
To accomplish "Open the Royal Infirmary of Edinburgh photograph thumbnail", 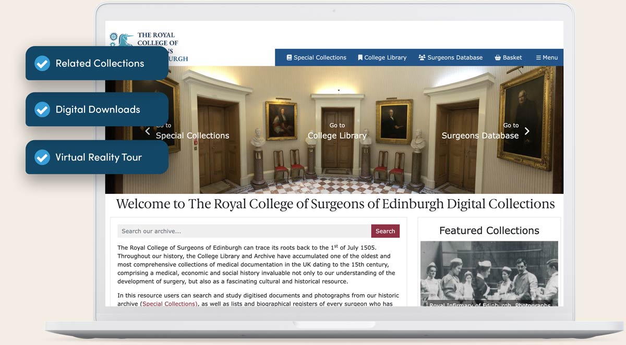I will tap(489, 274).
